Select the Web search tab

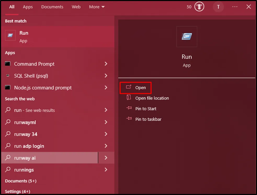[x=76, y=7]
